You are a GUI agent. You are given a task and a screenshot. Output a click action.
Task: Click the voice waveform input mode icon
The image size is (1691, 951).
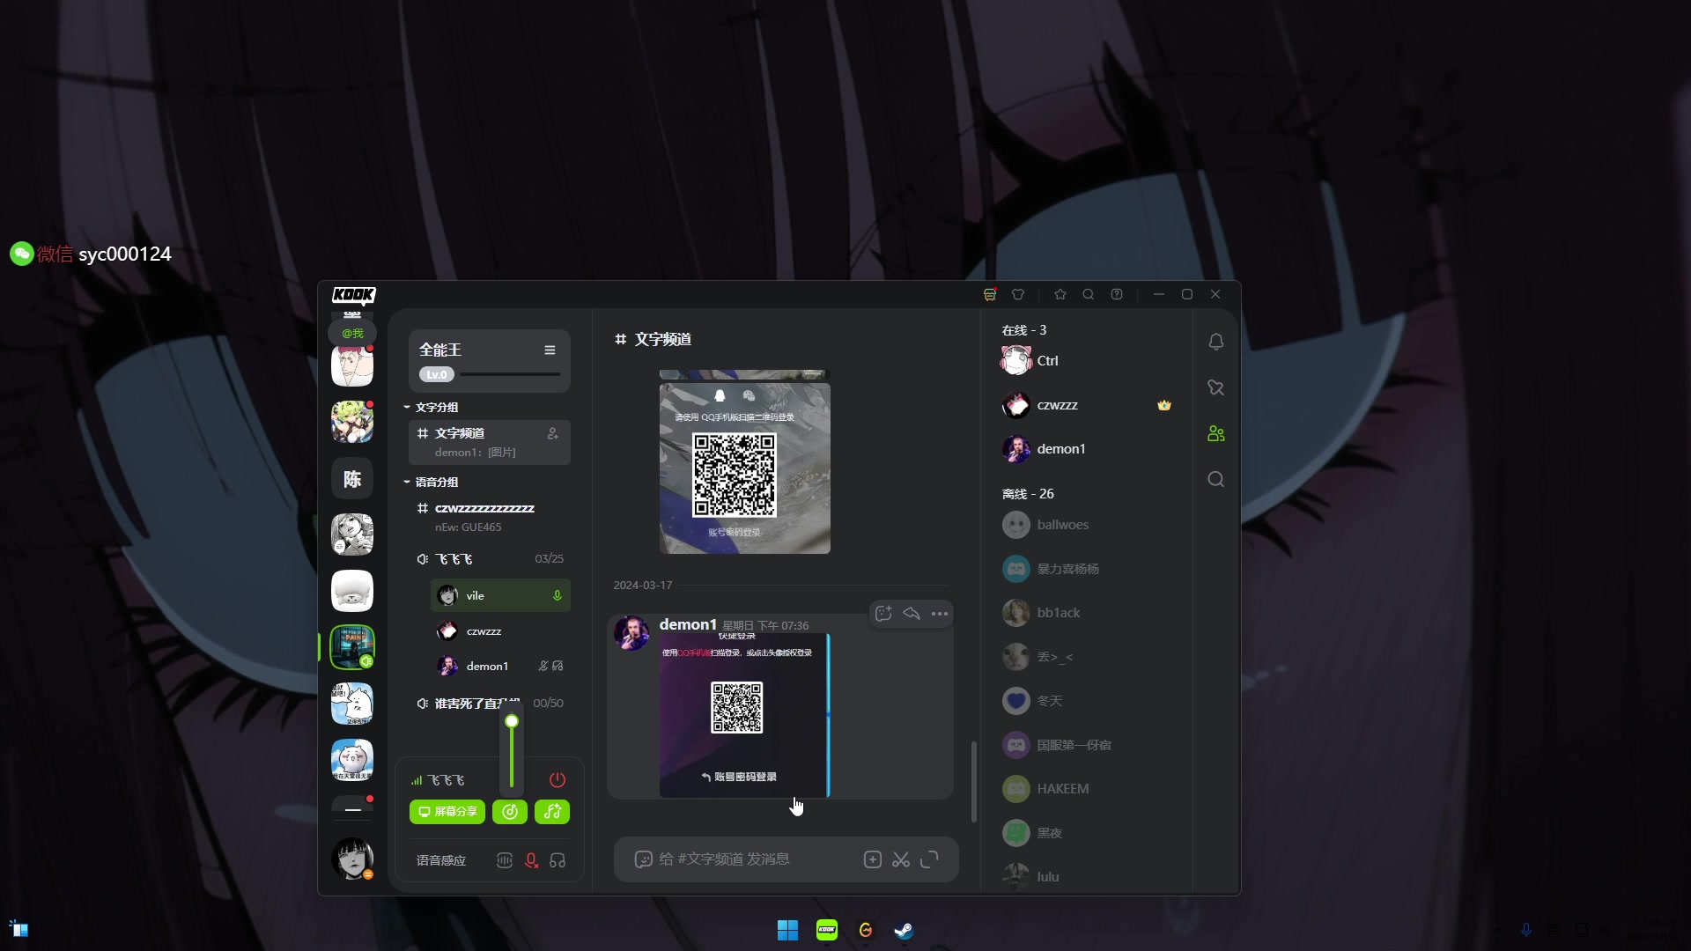[504, 860]
